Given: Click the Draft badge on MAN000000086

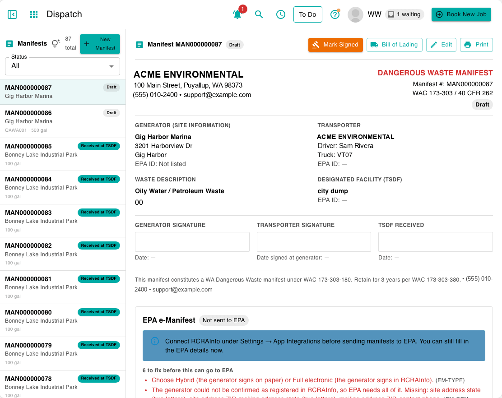Looking at the screenshot, I should (x=112, y=113).
